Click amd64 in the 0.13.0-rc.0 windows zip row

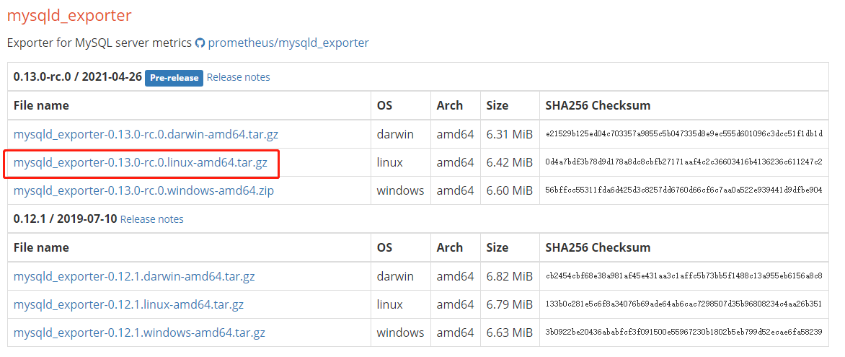455,190
